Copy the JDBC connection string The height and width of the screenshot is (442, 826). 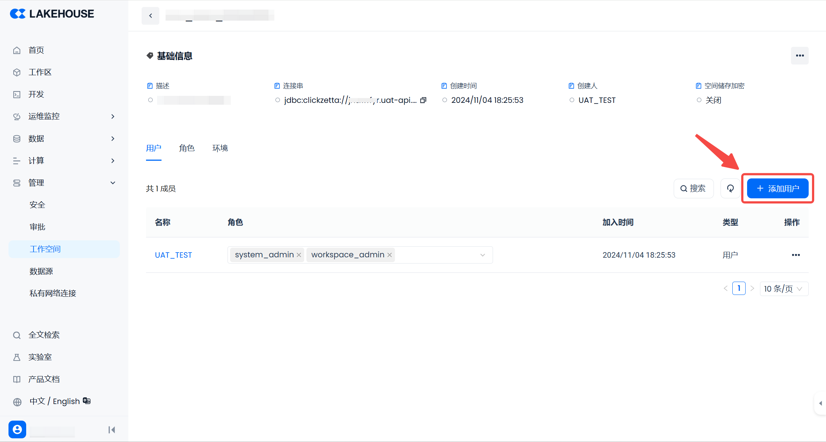pos(423,100)
